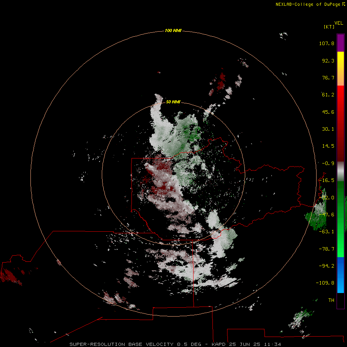Click the -94.2 scale value
The image size is (347, 347).
[327, 266]
